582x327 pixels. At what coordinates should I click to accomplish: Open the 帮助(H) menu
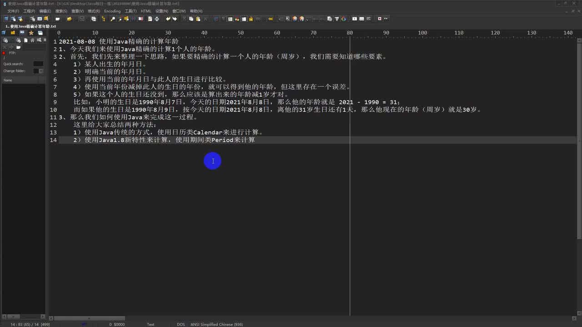click(196, 11)
